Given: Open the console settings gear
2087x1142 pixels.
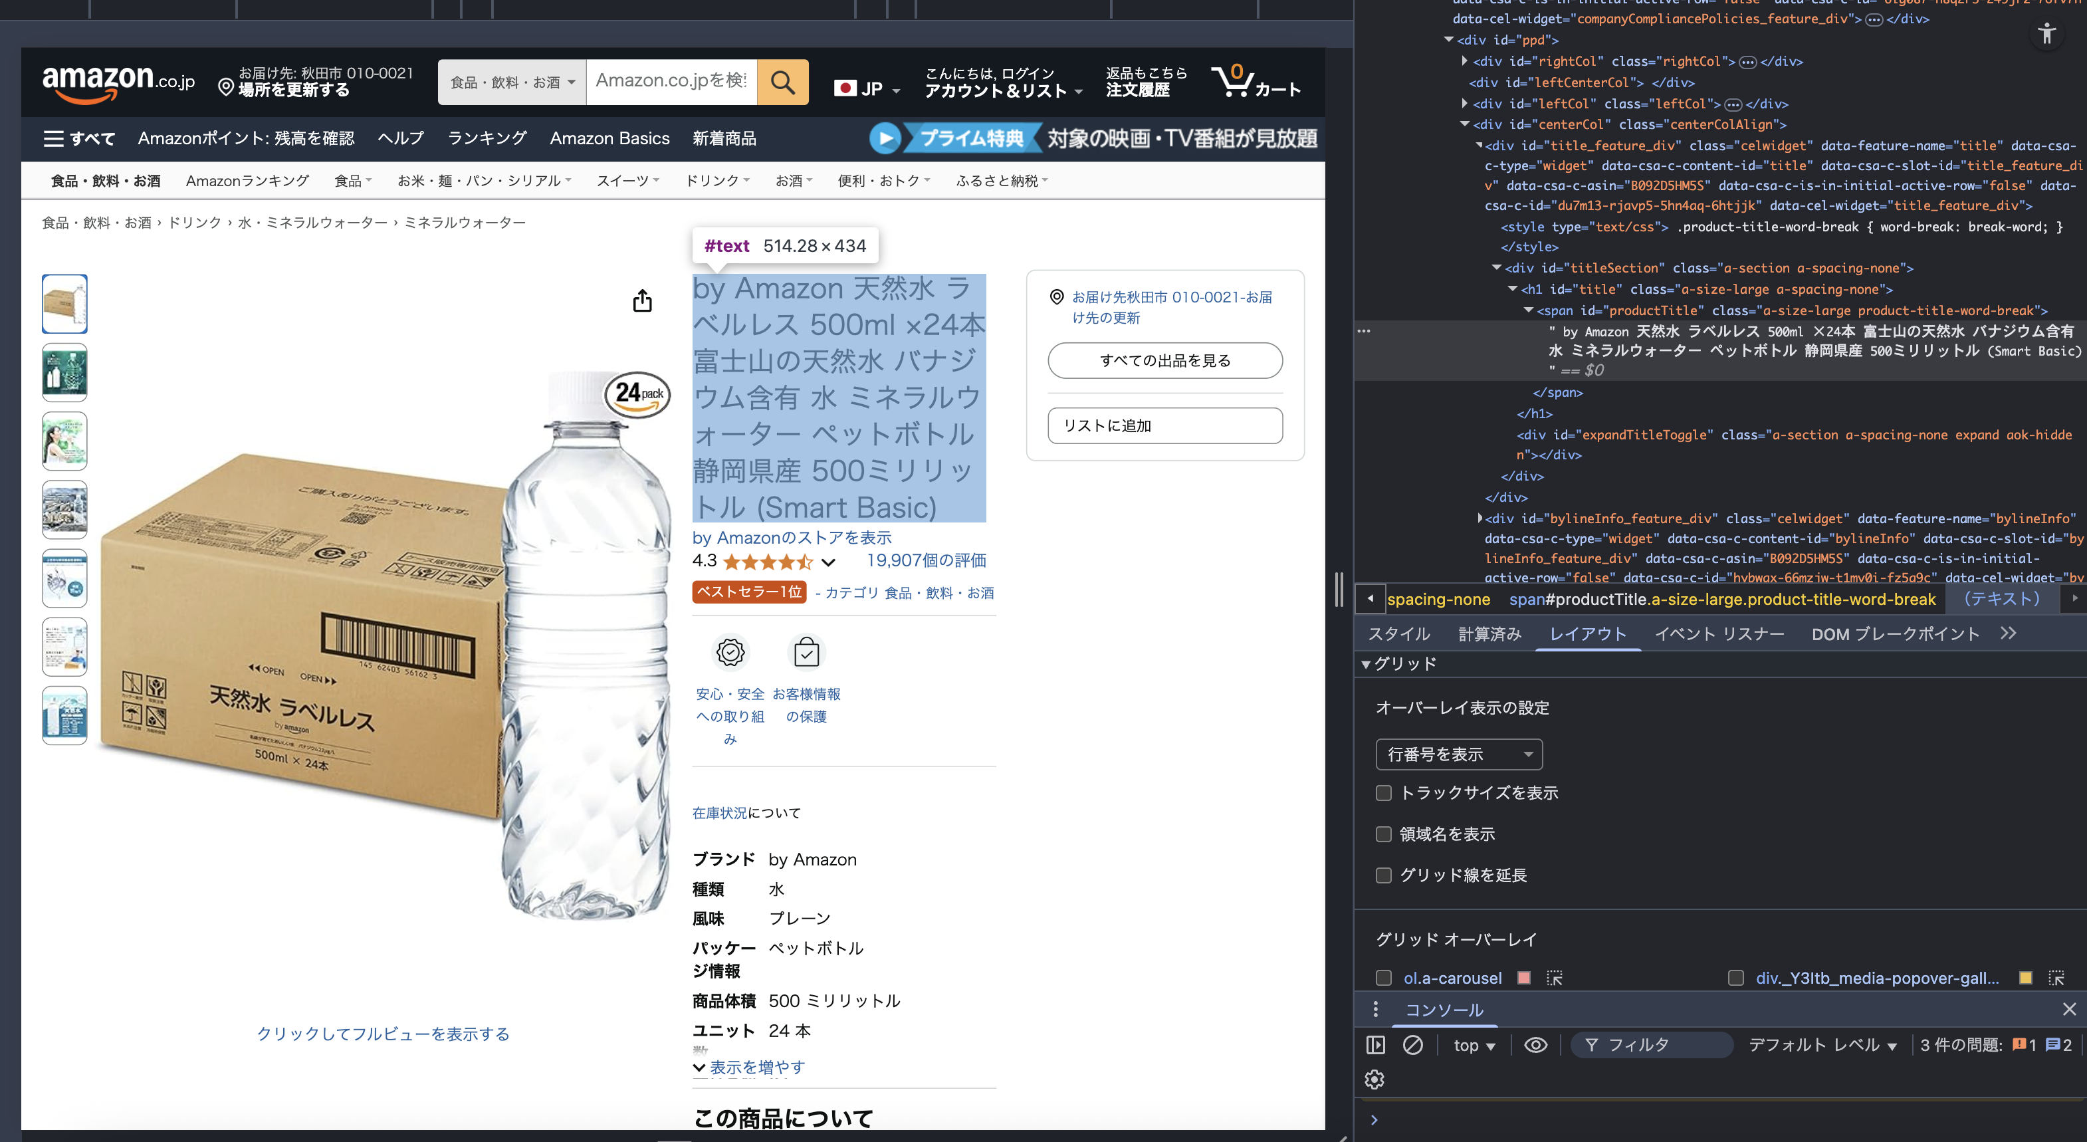Looking at the screenshot, I should [1375, 1079].
